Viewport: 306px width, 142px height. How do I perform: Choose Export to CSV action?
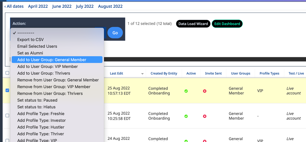point(57,40)
